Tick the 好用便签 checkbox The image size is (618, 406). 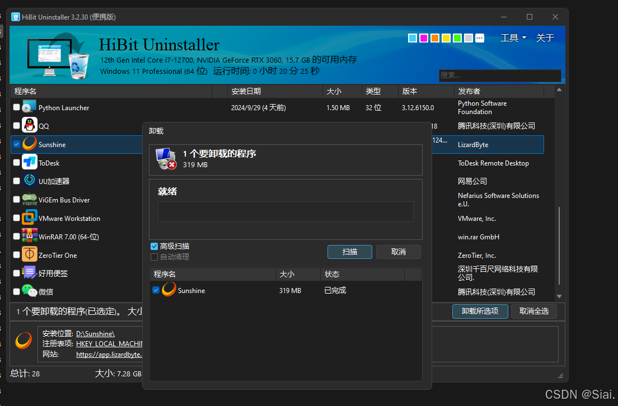click(x=16, y=273)
